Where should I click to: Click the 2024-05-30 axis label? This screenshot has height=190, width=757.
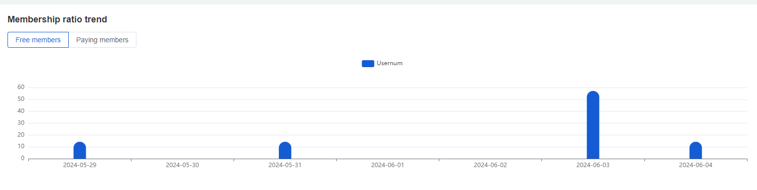click(x=182, y=165)
